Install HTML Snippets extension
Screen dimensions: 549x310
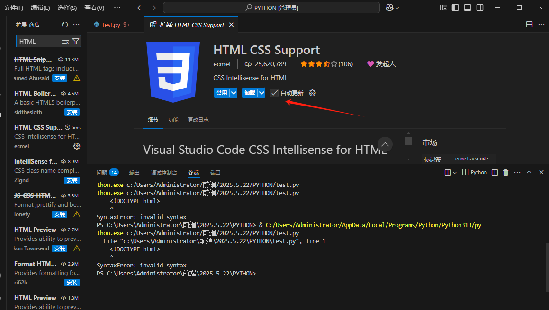(60, 78)
